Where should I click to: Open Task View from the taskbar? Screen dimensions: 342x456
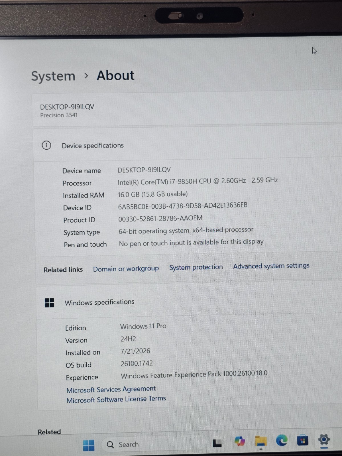(217, 443)
